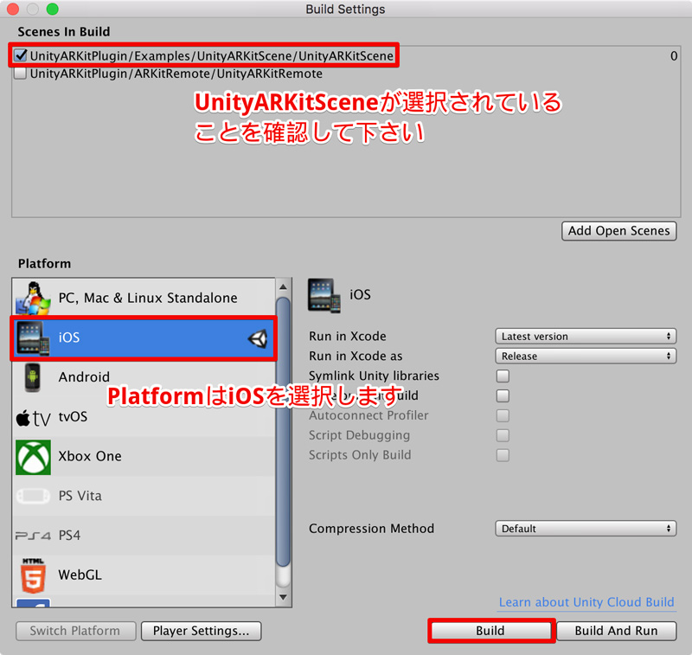Click Build And Run button
692x655 pixels.
tap(617, 631)
